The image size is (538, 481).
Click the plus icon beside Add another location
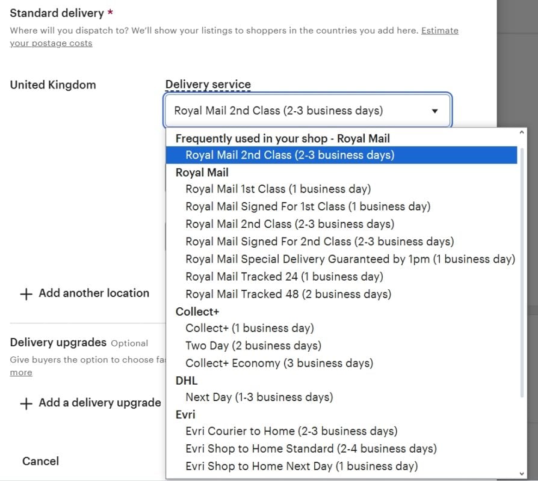pyautogui.click(x=26, y=294)
